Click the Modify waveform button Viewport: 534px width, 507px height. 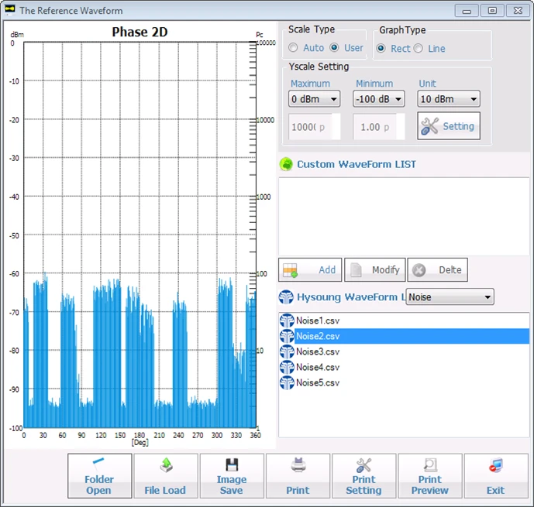tap(374, 269)
